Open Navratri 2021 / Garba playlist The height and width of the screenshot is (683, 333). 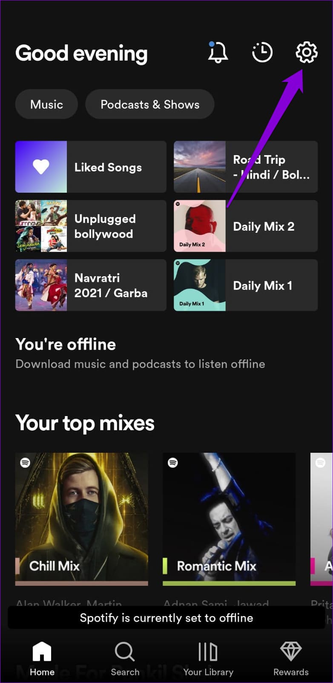coord(91,285)
